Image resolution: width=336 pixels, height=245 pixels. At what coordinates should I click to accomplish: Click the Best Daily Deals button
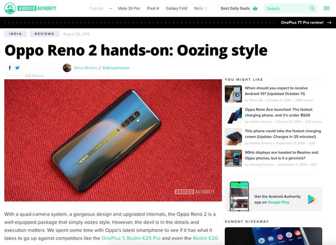(x=239, y=8)
